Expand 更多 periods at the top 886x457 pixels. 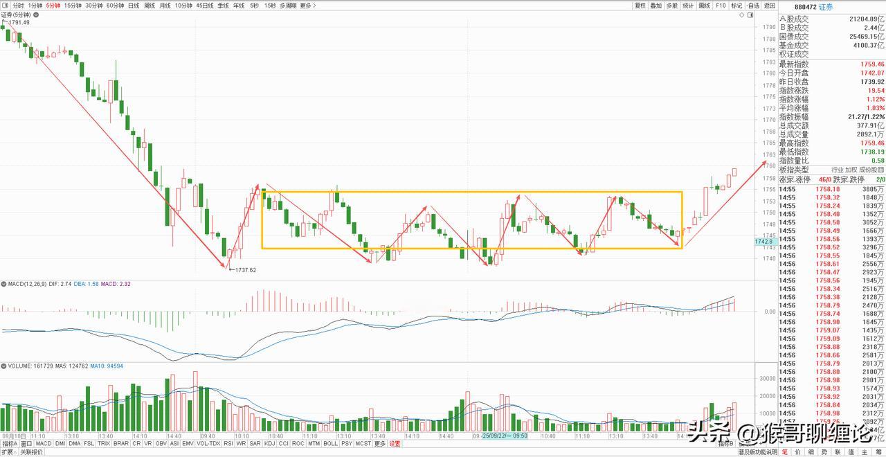307,6
